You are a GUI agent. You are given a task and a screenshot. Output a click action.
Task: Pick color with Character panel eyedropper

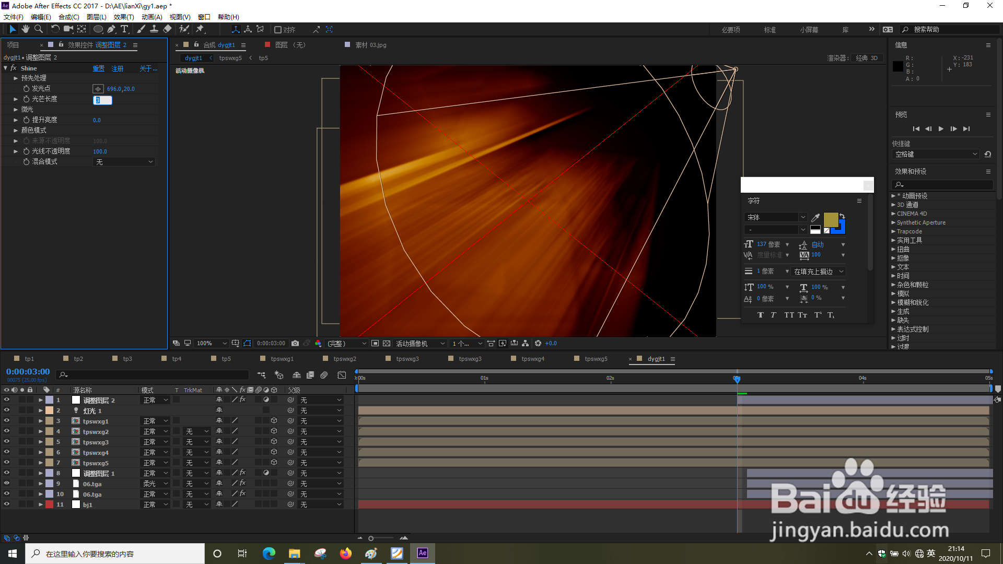[x=815, y=218]
